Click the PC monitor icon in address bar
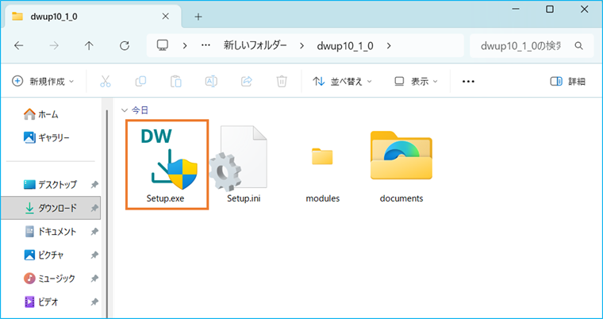The height and width of the screenshot is (319, 603). click(163, 45)
